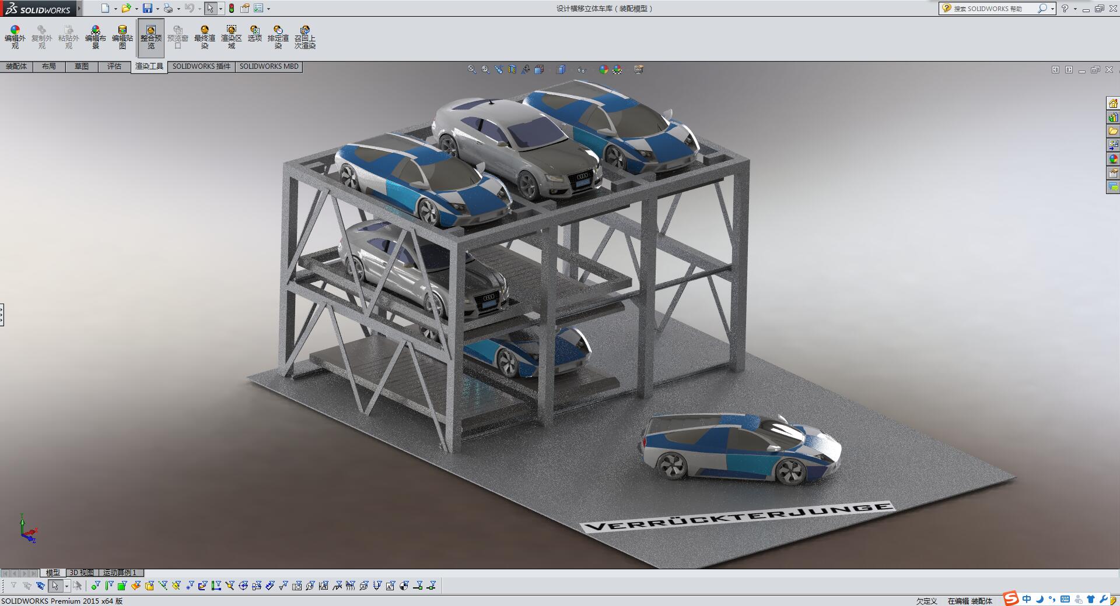The image size is (1120, 606).
Task: Print the current document
Action: tap(168, 8)
